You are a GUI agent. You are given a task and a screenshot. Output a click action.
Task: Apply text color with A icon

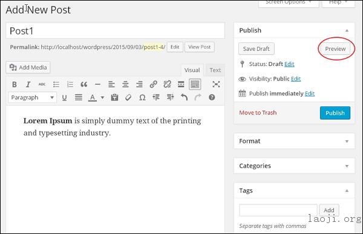coord(93,98)
